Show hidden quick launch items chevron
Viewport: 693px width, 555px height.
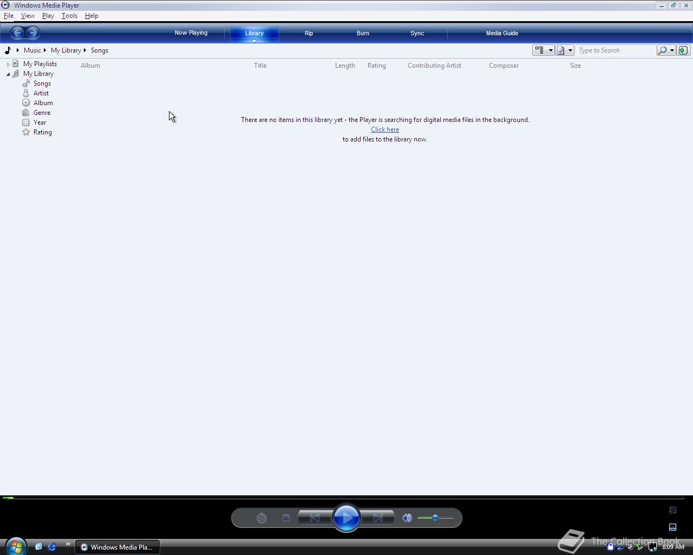[x=68, y=544]
